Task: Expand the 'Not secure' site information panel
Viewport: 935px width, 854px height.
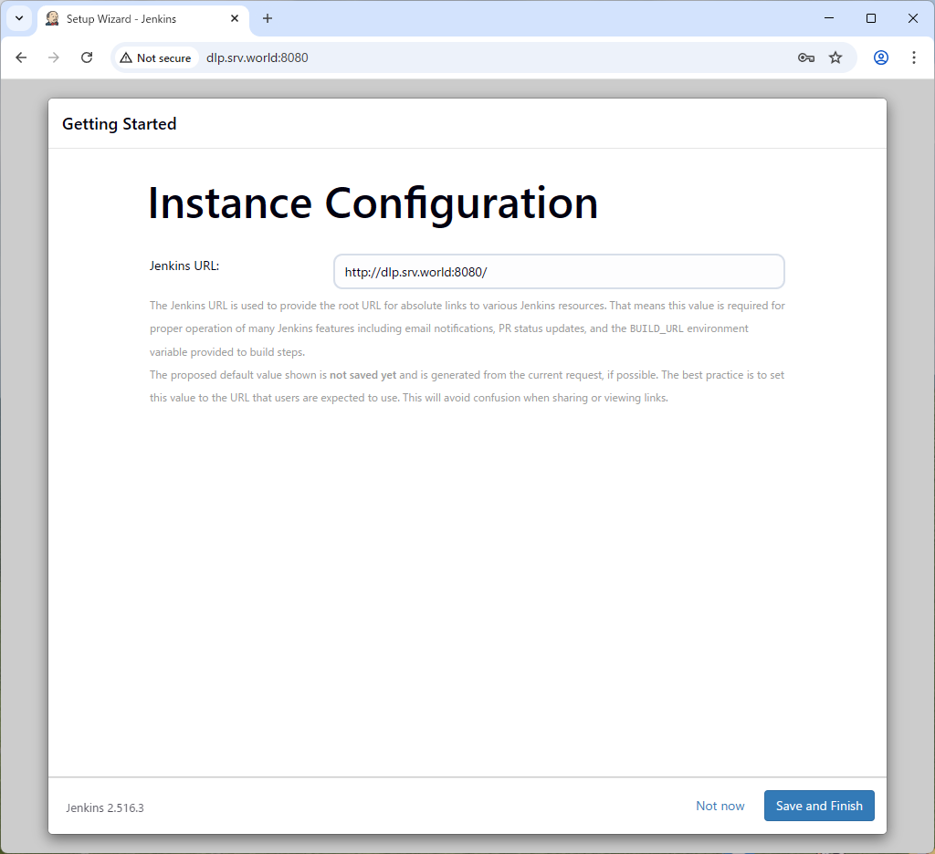Action: 156,57
